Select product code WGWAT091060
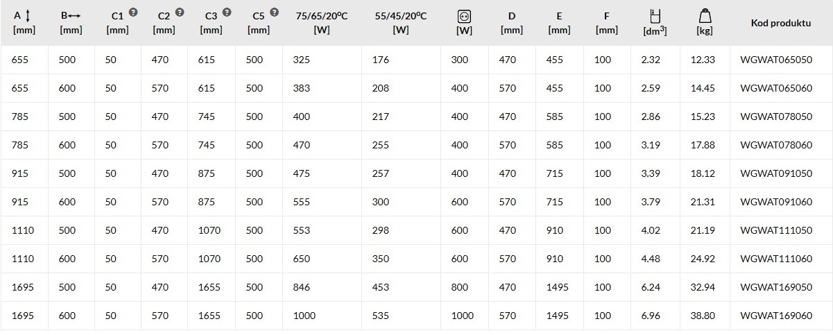 pos(776,202)
